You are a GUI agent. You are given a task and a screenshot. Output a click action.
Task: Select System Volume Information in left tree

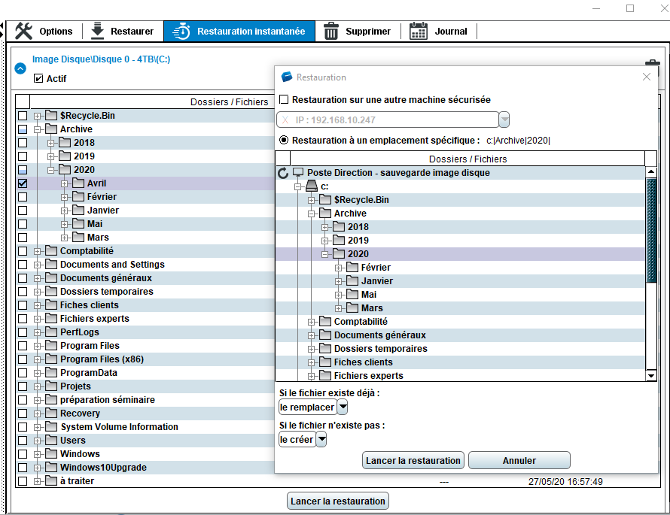(x=119, y=427)
